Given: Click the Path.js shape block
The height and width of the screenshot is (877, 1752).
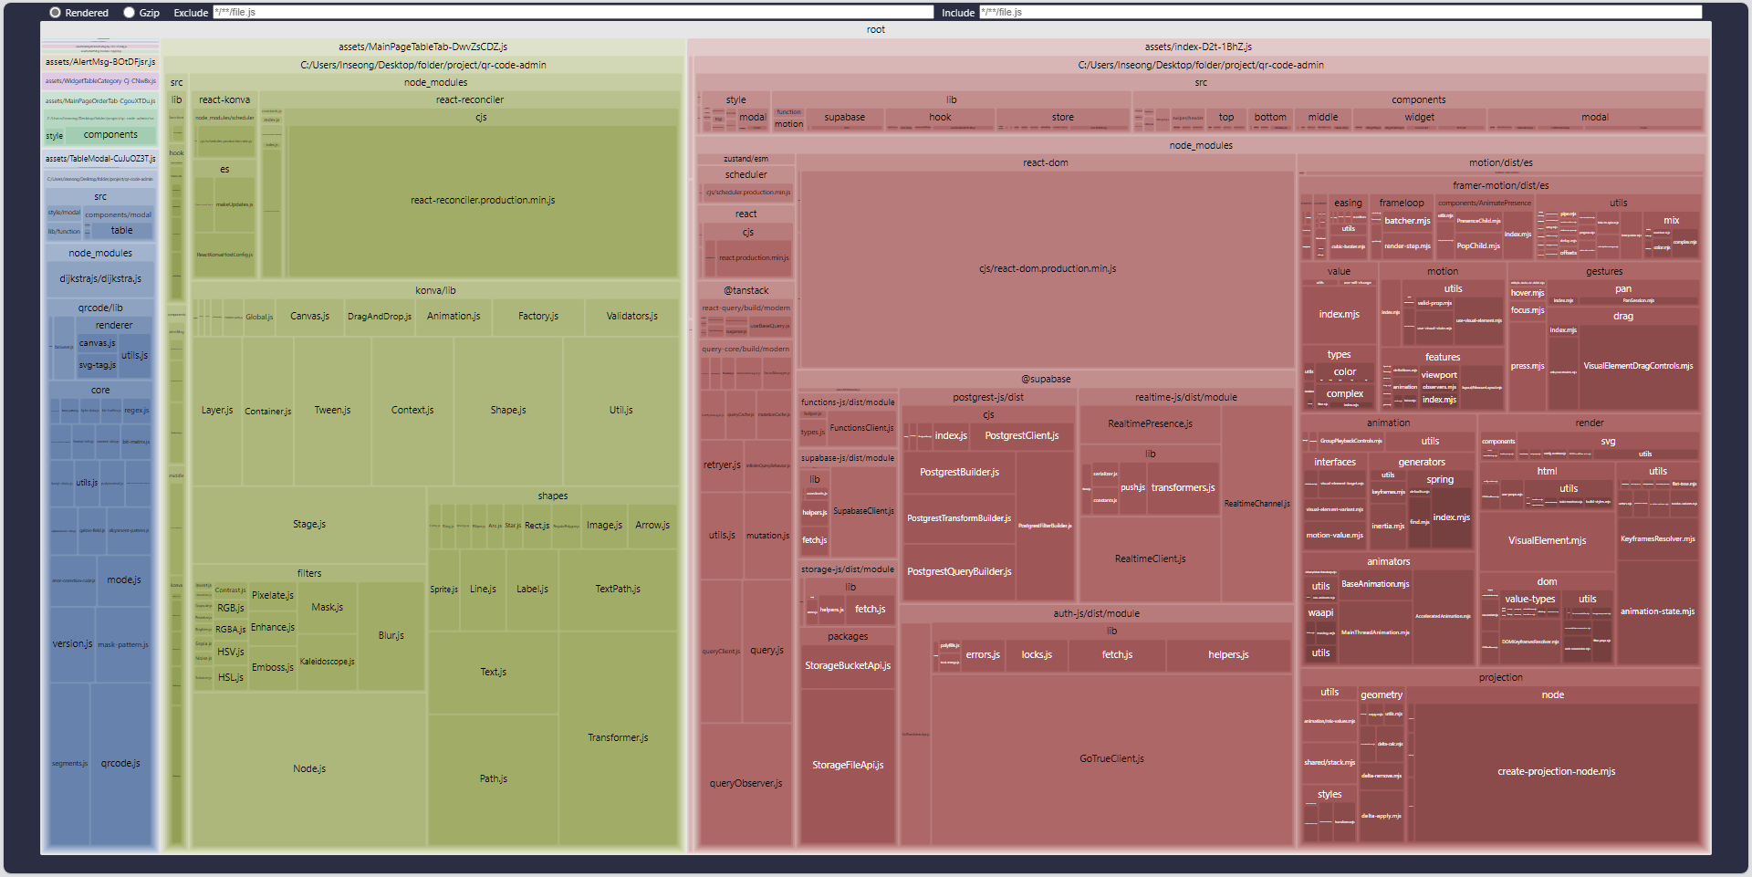Looking at the screenshot, I should coord(493,779).
